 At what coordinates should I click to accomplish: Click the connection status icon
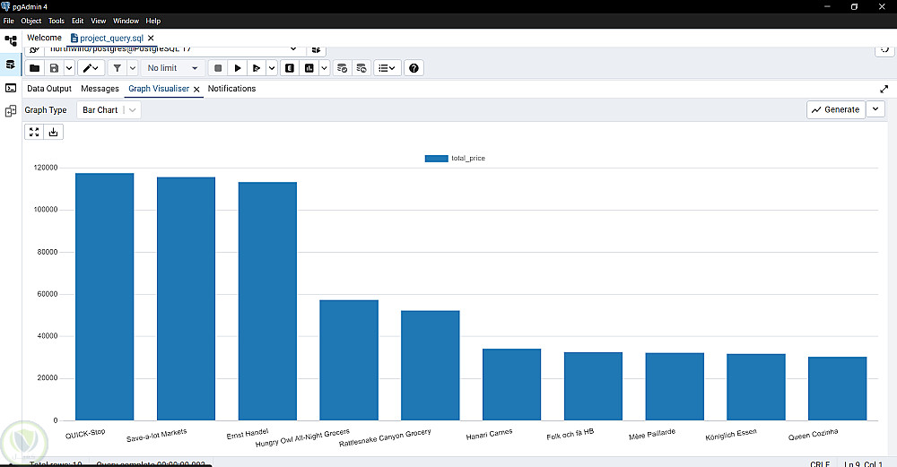click(34, 50)
